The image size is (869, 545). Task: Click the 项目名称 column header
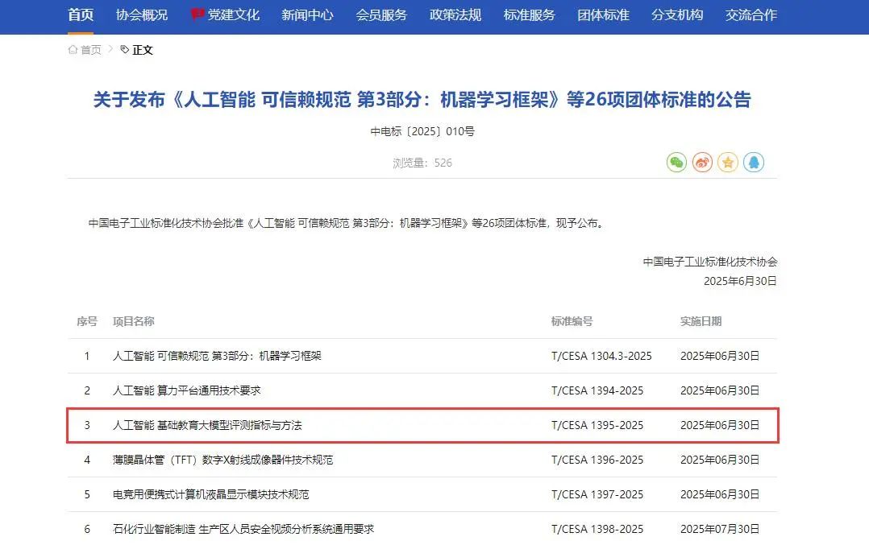134,321
